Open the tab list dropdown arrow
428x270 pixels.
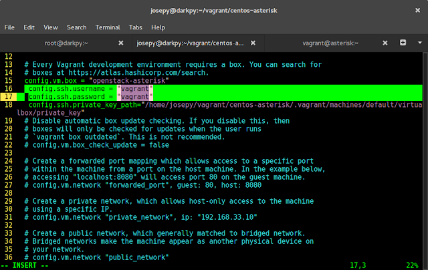[420, 43]
